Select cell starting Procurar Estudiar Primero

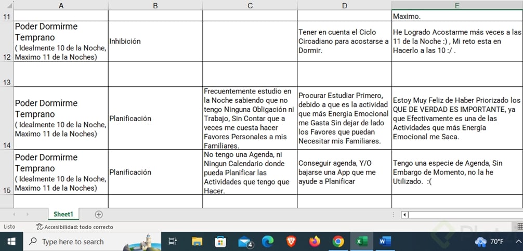(x=345, y=118)
